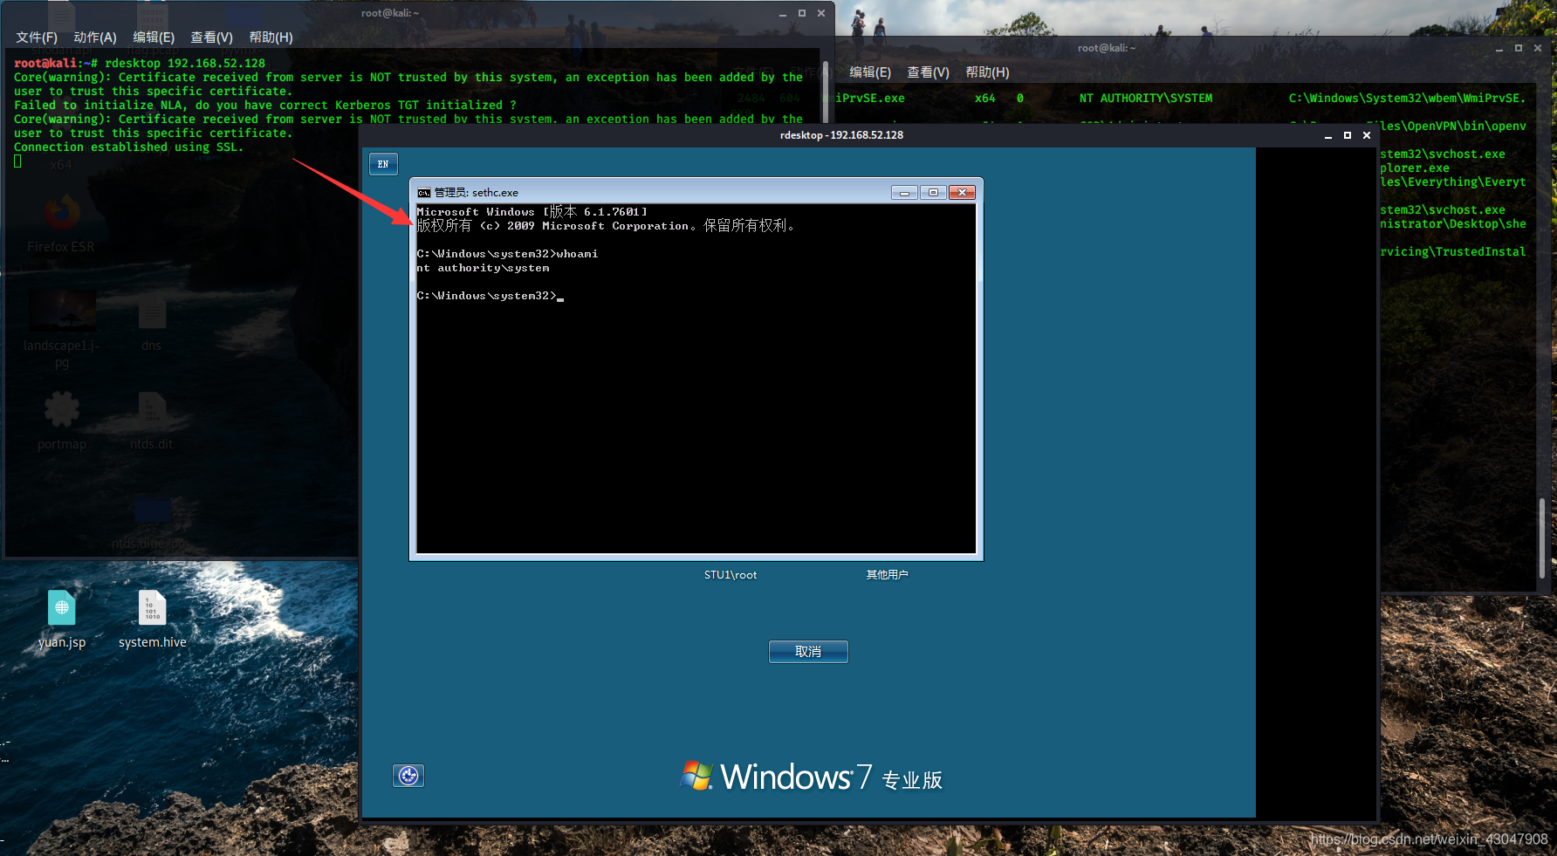Minimize the front root@kali terminal
The image size is (1557, 856).
pos(783,13)
